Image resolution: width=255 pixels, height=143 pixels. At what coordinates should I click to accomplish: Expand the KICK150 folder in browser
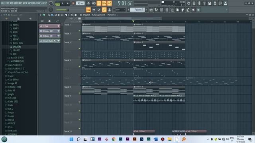(x=12, y=98)
